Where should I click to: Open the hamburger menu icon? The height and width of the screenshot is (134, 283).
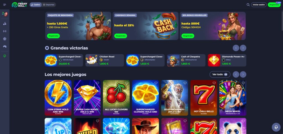pyautogui.click(x=5, y=5)
